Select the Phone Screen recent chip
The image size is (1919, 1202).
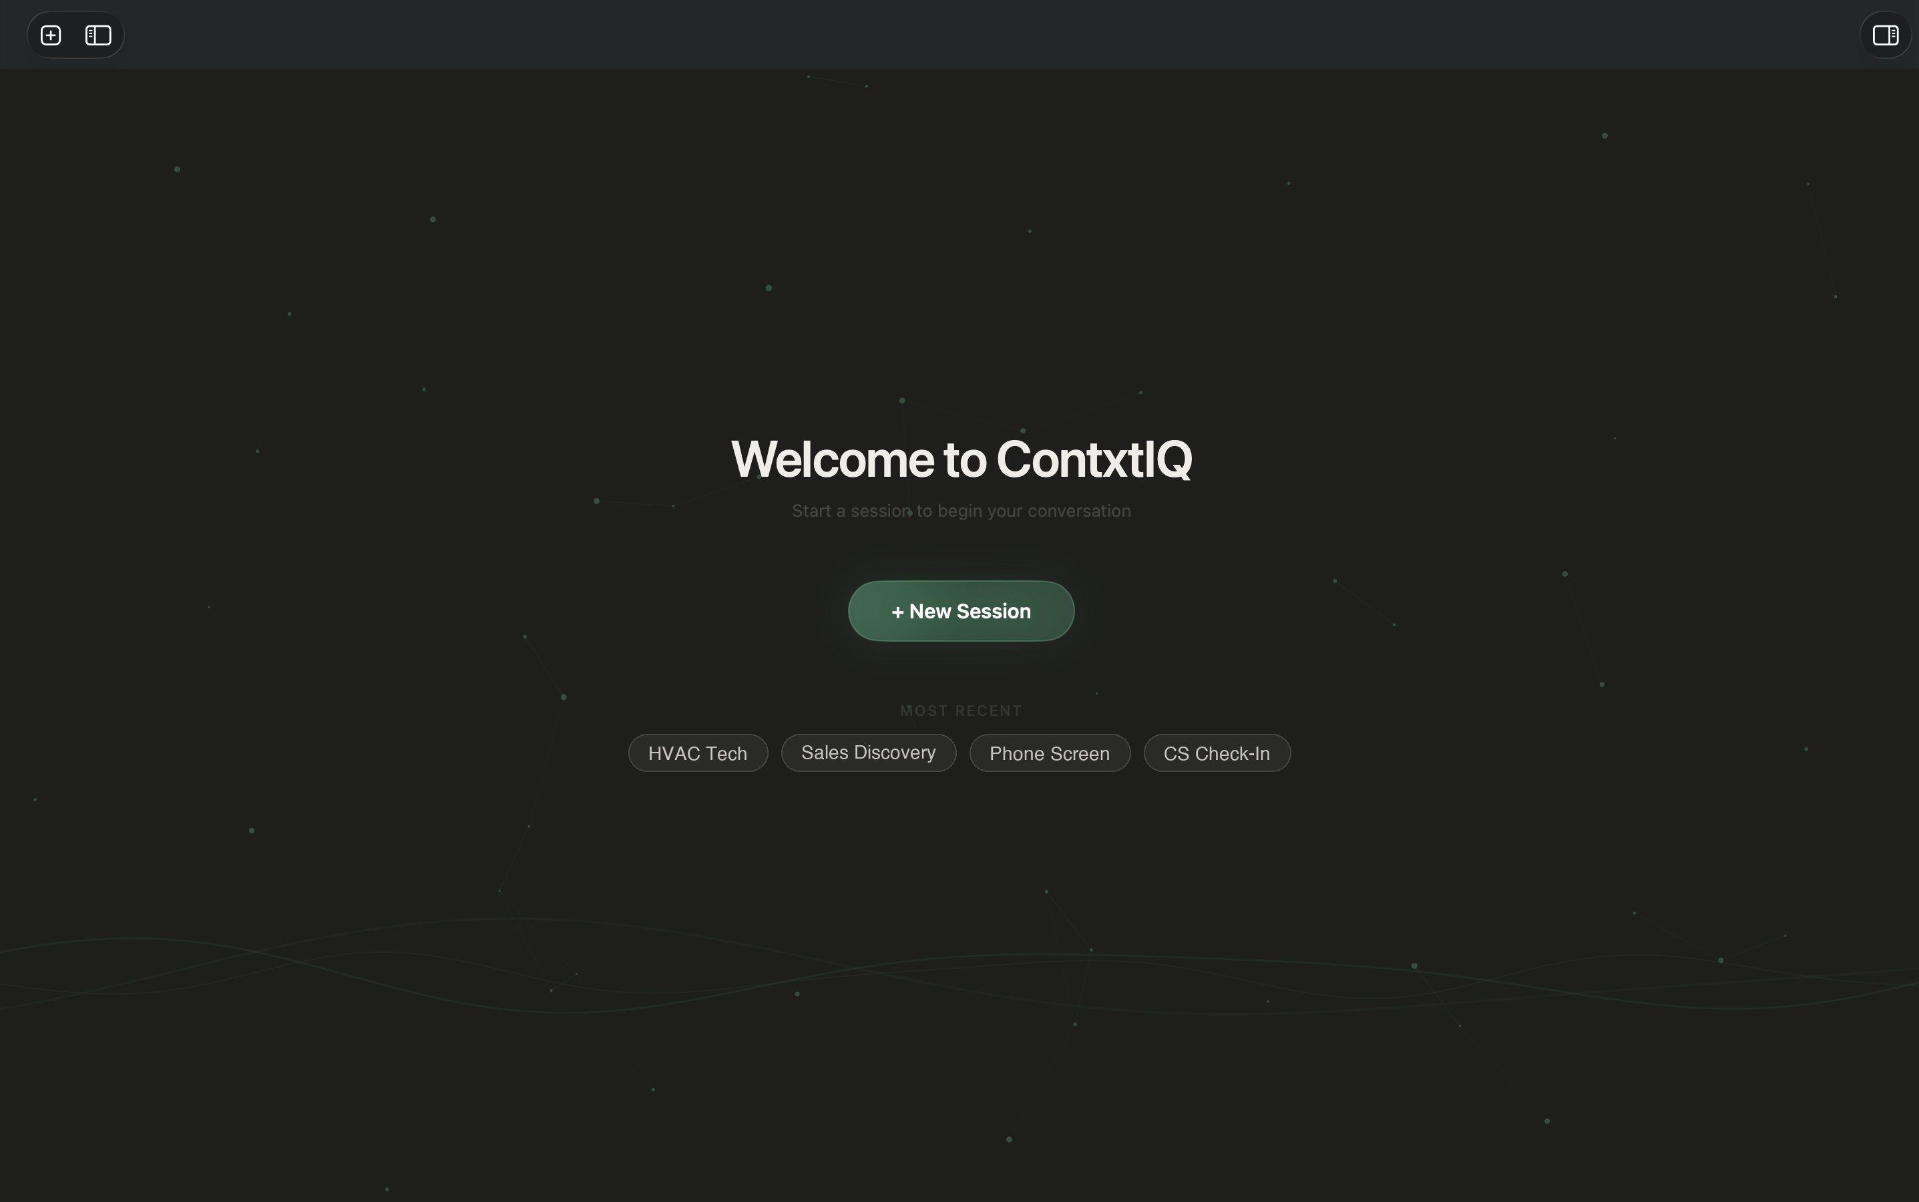(1050, 753)
